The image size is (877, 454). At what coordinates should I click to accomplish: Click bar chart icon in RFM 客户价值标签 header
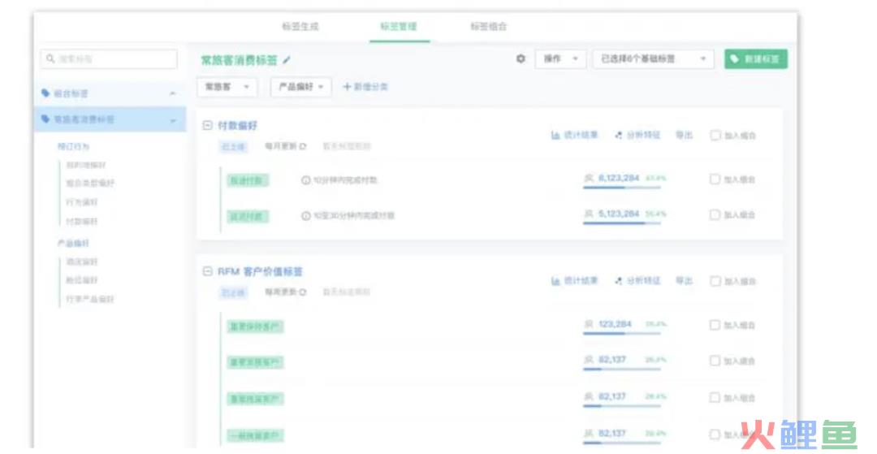555,281
